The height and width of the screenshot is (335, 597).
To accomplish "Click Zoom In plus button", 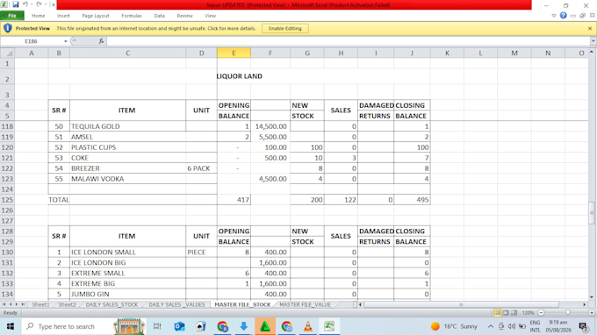I will (x=591, y=312).
